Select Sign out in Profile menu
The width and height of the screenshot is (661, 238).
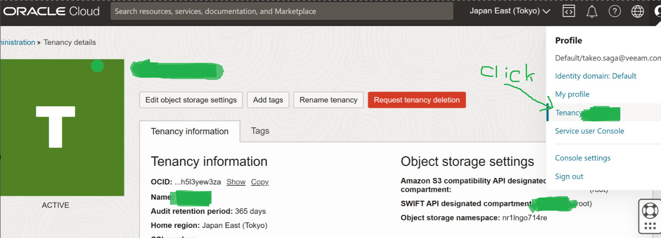pyautogui.click(x=569, y=176)
